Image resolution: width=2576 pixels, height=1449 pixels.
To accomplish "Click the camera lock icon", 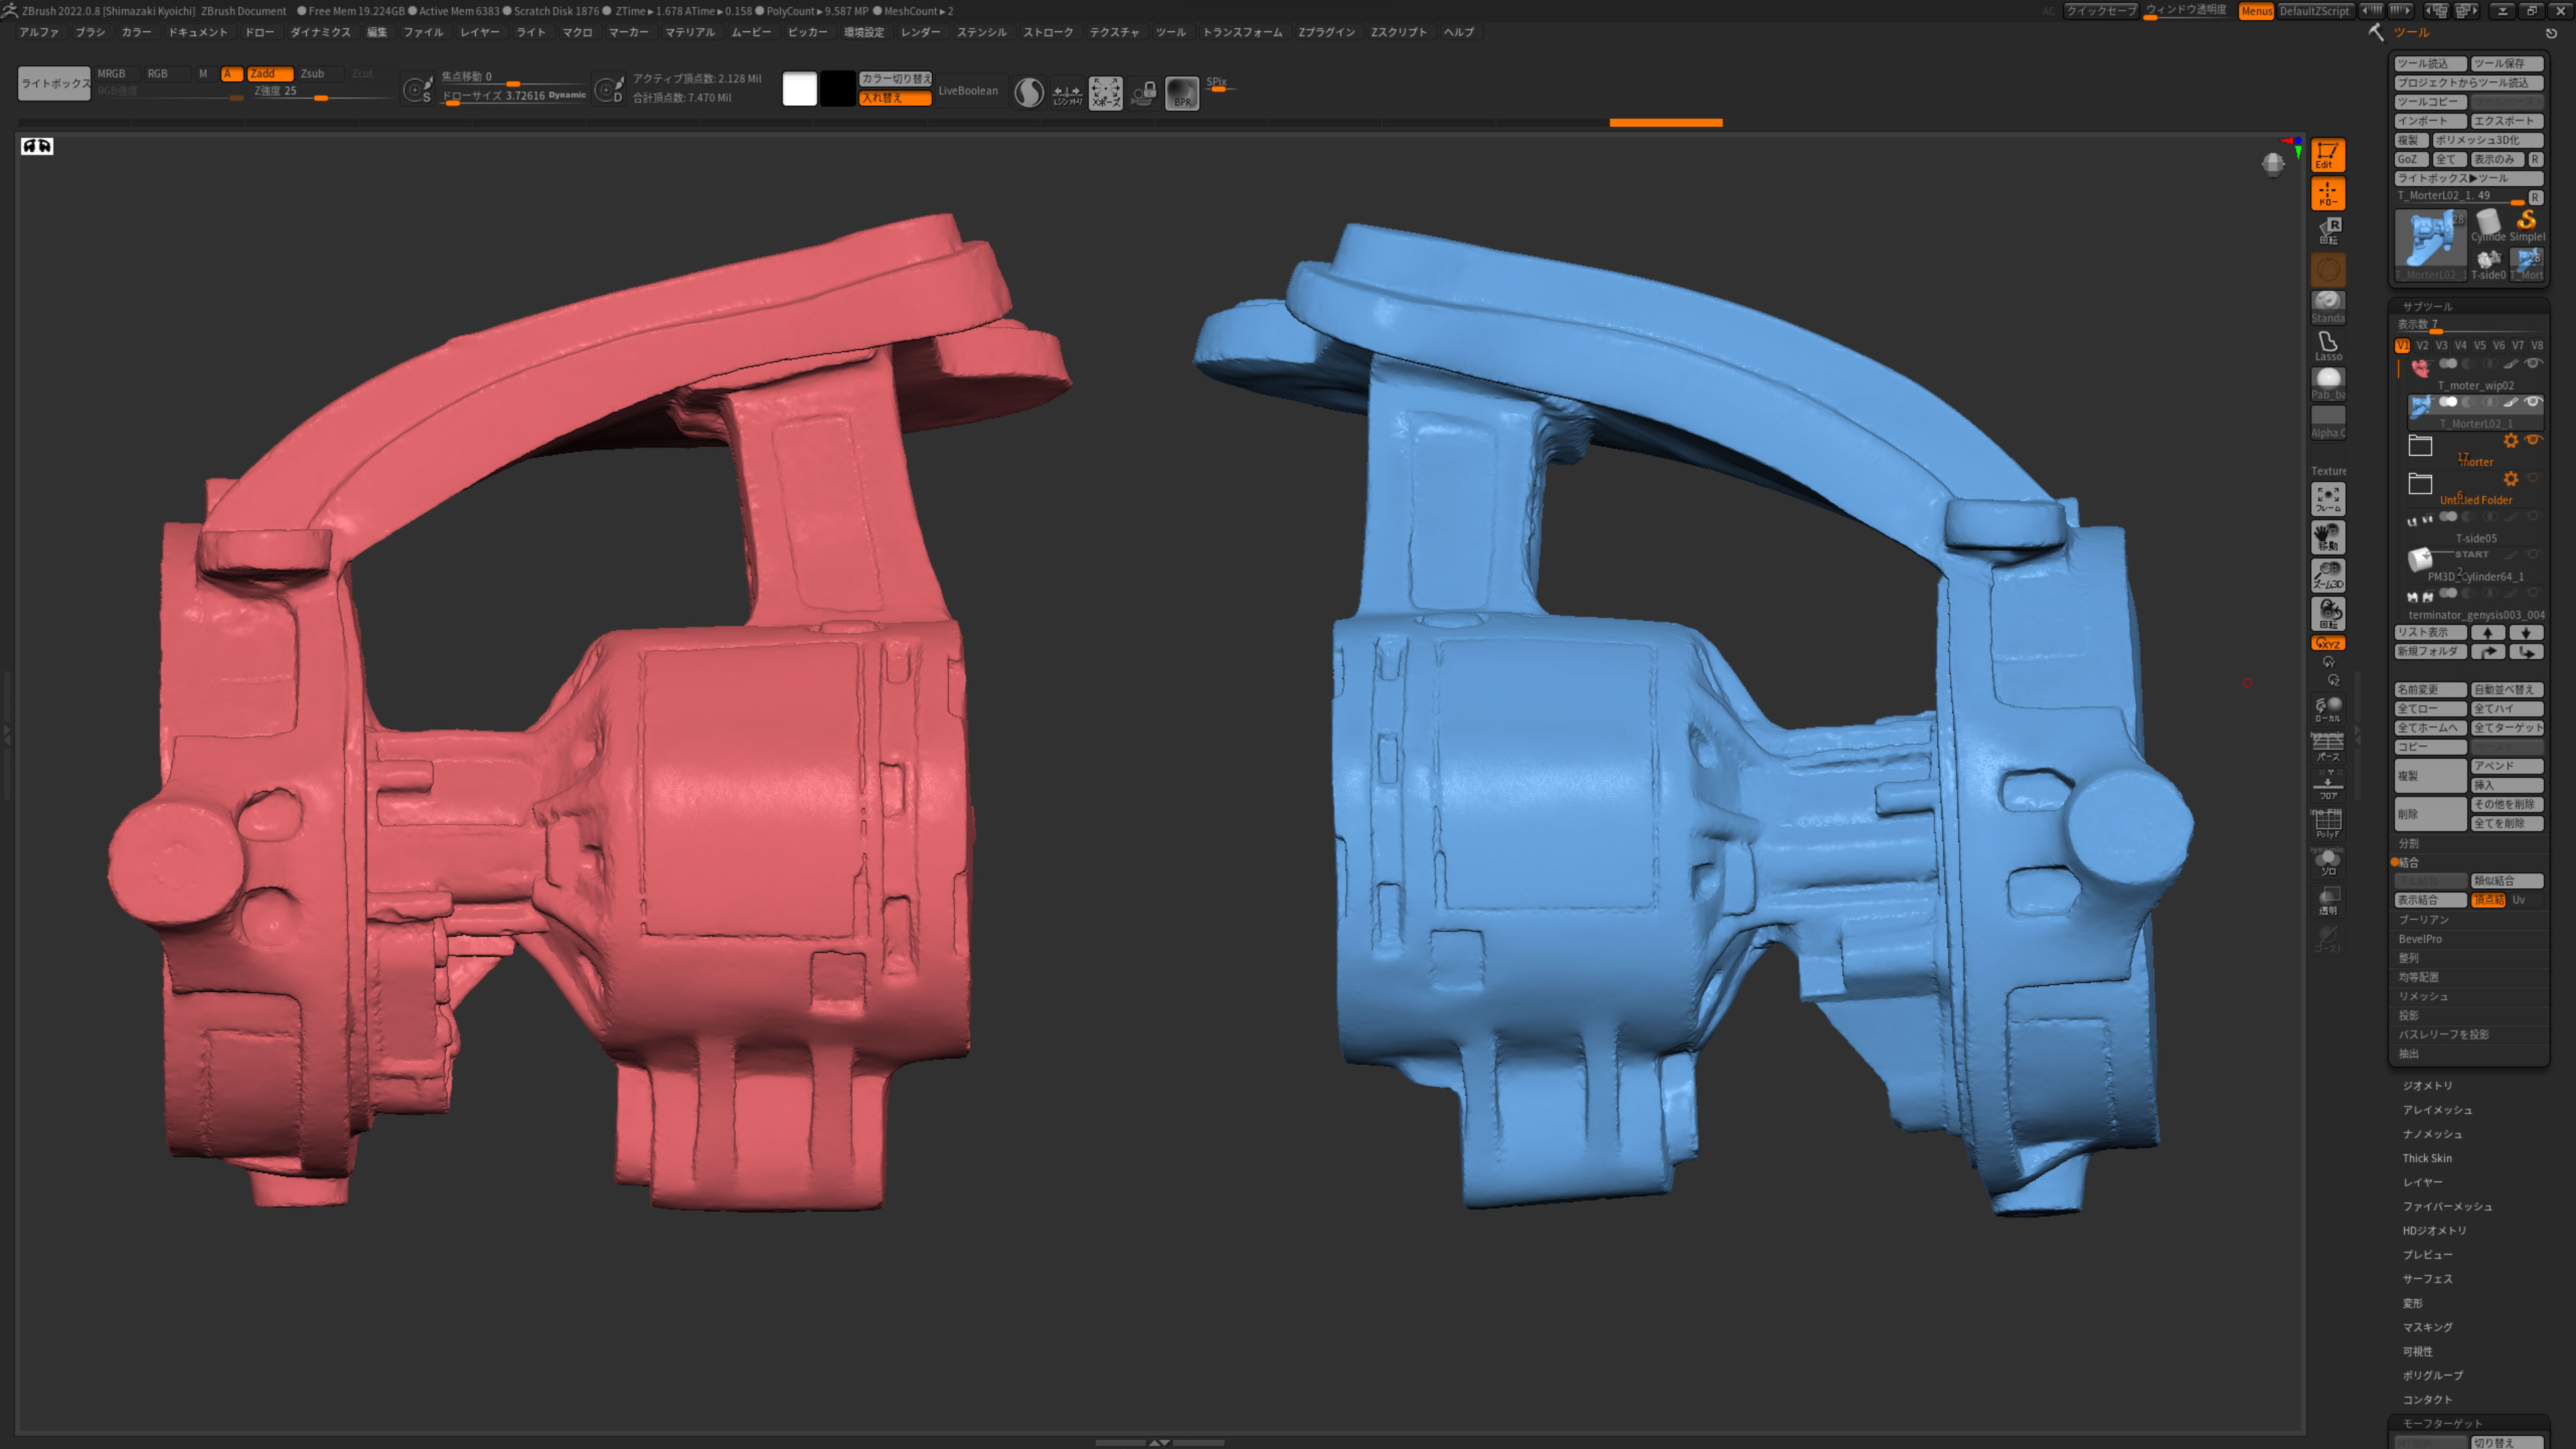I will pos(1144,93).
